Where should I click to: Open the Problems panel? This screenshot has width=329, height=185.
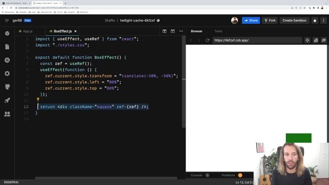pos(228,175)
